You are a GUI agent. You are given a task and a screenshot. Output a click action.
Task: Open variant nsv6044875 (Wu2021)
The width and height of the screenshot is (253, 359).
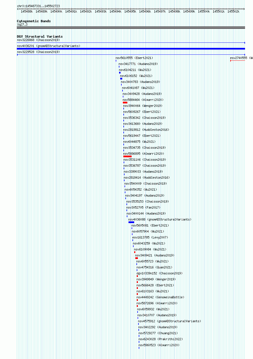tap(139, 142)
